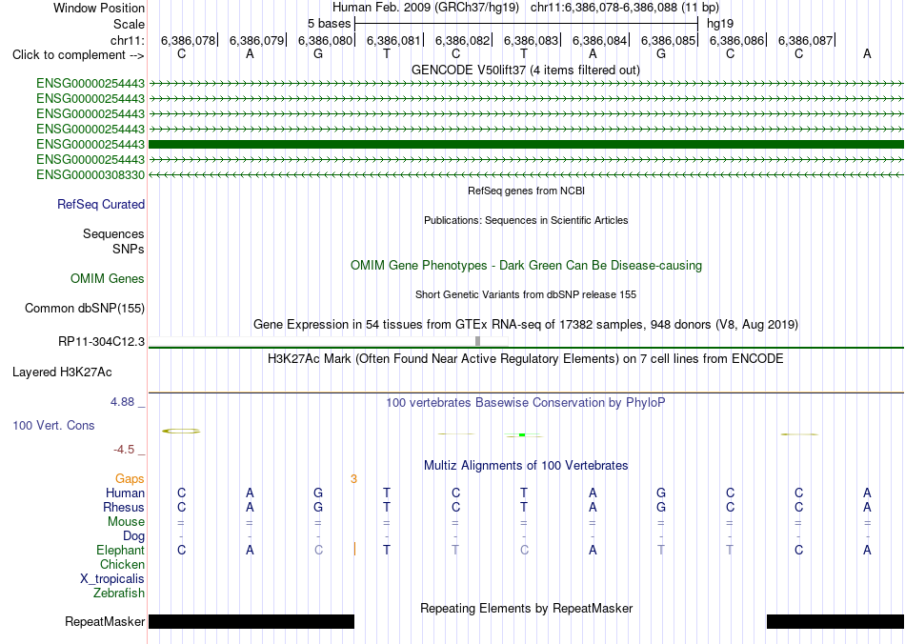Click the orange gap count '3'

pos(353,479)
